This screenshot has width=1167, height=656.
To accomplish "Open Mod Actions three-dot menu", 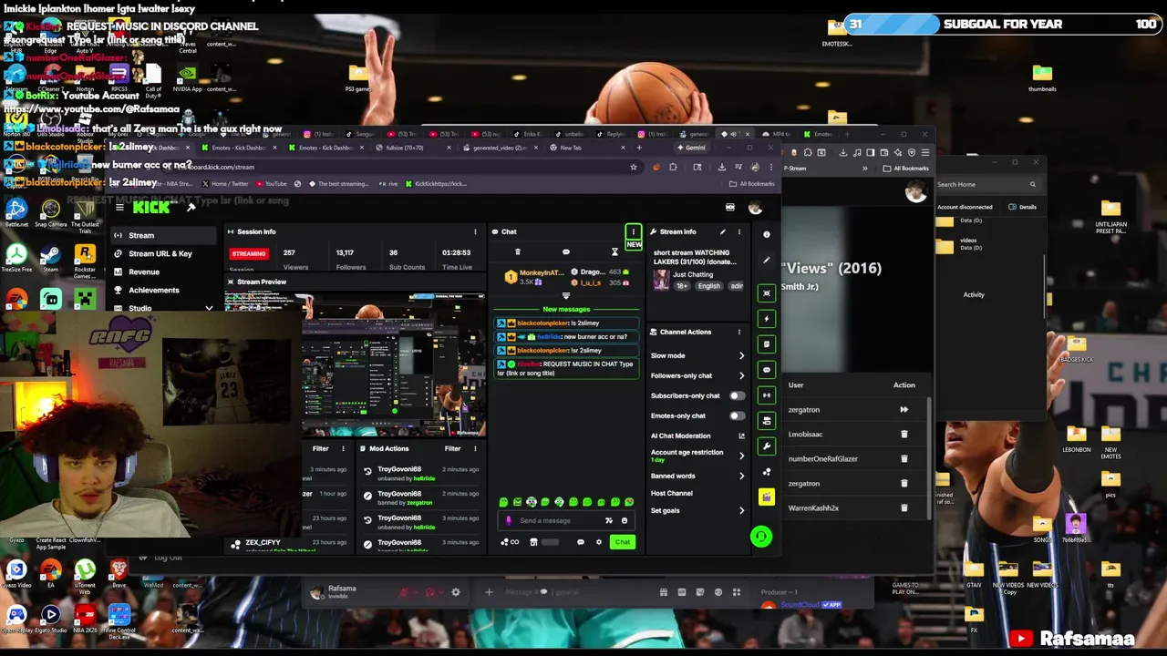I will click(475, 448).
